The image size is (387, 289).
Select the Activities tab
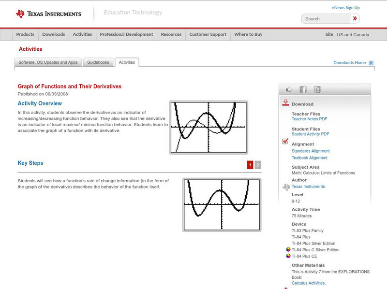pyautogui.click(x=127, y=62)
